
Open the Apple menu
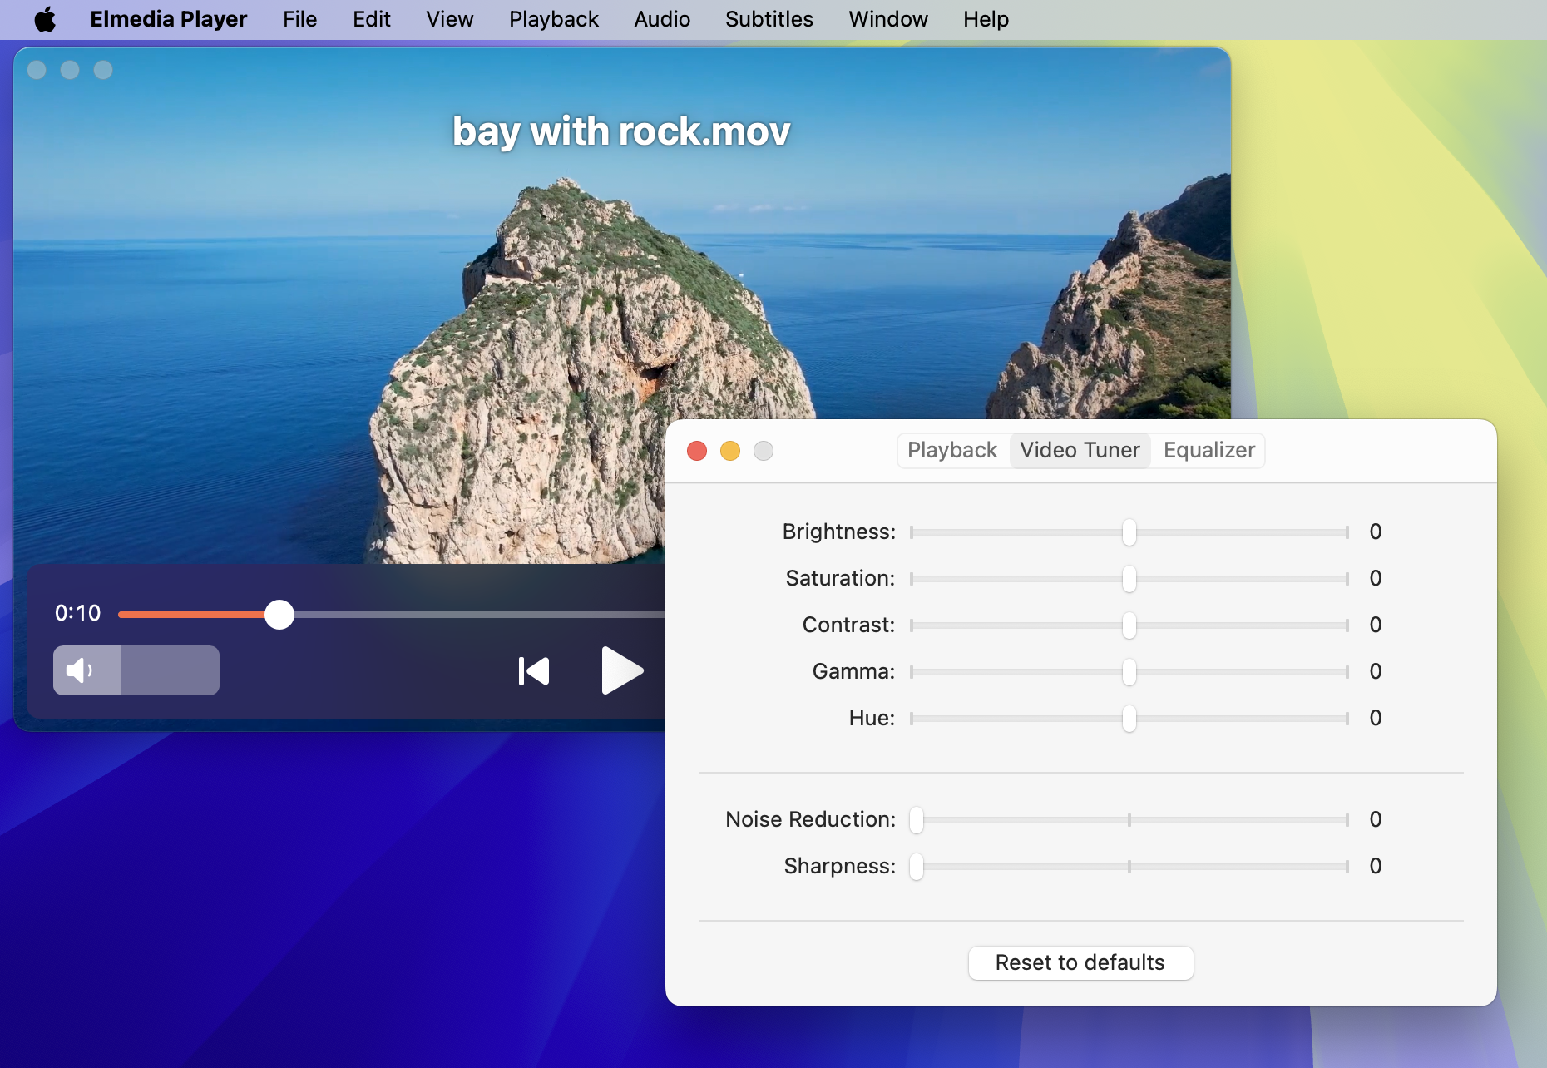pos(45,19)
